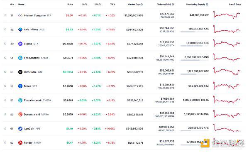Click the Tezos XTZ coin icon
The width and height of the screenshot is (249, 152).
[20, 86]
